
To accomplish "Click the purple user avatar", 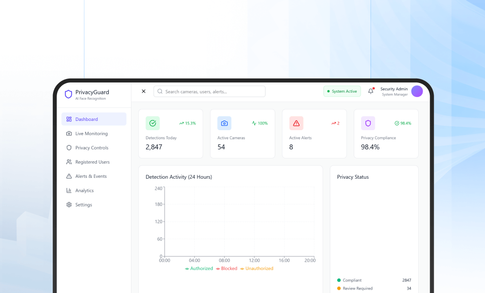I will click(417, 91).
